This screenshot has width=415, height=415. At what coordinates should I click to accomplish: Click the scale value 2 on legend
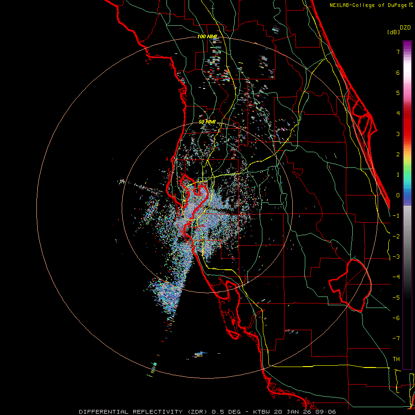(x=398, y=154)
